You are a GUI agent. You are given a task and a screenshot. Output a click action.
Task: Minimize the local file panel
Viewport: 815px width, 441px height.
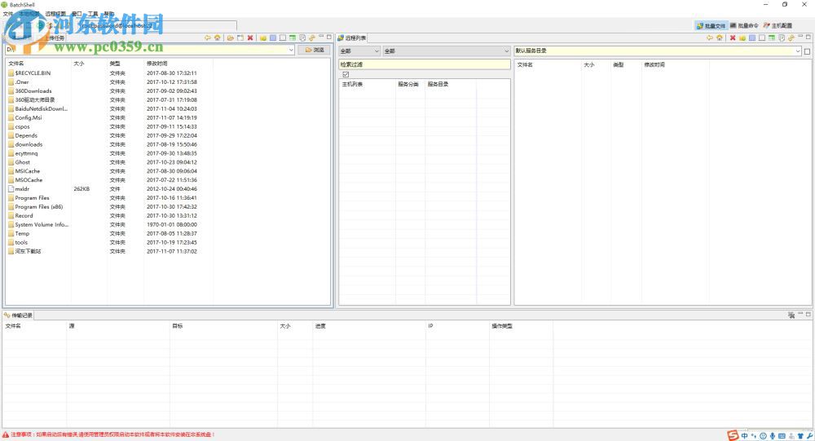(321, 37)
